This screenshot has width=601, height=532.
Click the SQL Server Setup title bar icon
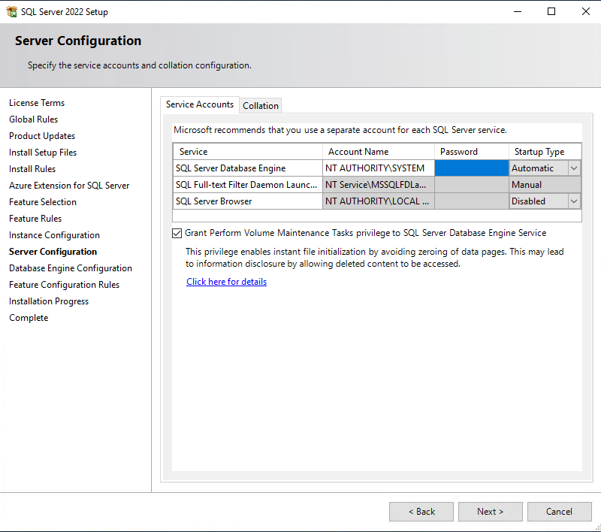click(x=11, y=11)
